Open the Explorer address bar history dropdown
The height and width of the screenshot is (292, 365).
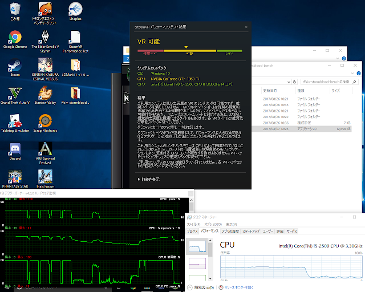[289, 82]
